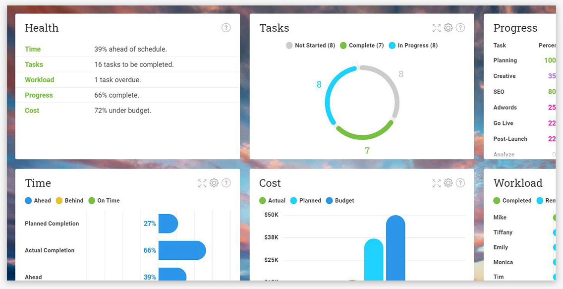Expand the Time widget to fullscreen

[x=203, y=183]
